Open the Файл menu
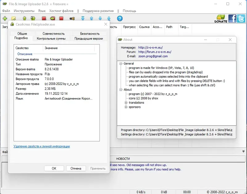 (x=6, y=11)
